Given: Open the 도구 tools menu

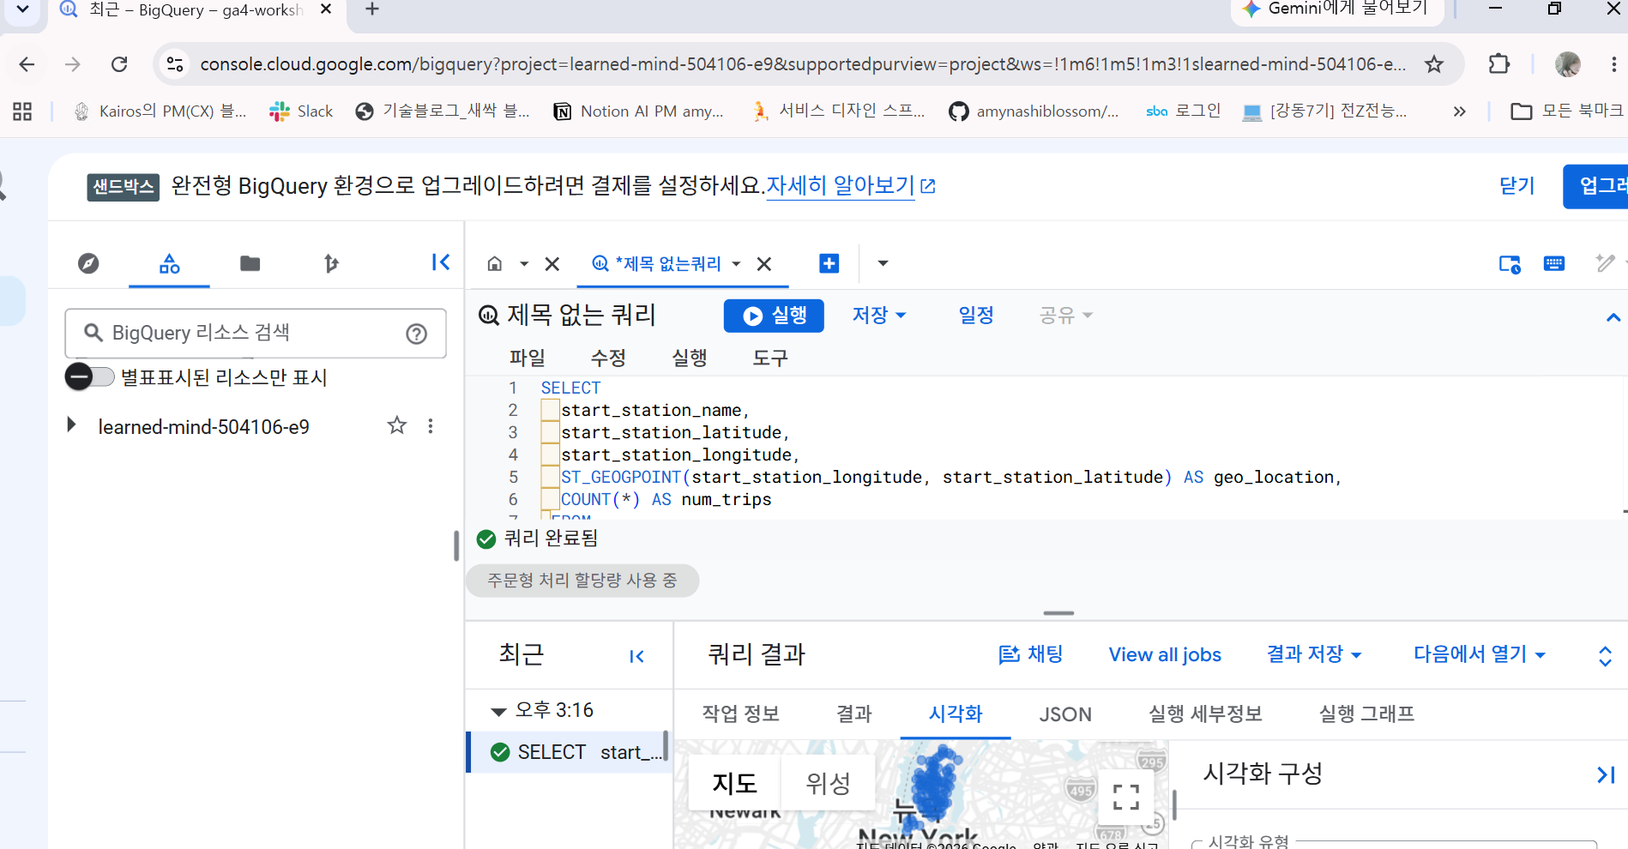Looking at the screenshot, I should 770,358.
